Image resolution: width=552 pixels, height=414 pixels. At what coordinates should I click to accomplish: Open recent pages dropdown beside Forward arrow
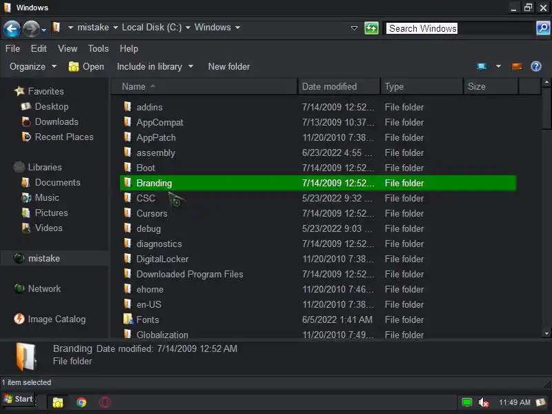(43, 30)
